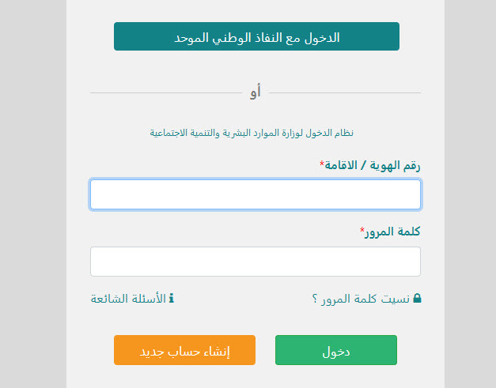
Task: Sign in with الدخول مع النفاذ الوطني الموحد
Action: 256,36
